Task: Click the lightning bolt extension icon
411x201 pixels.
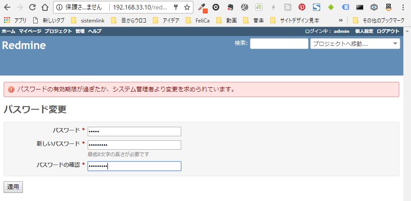Action: click(x=273, y=7)
